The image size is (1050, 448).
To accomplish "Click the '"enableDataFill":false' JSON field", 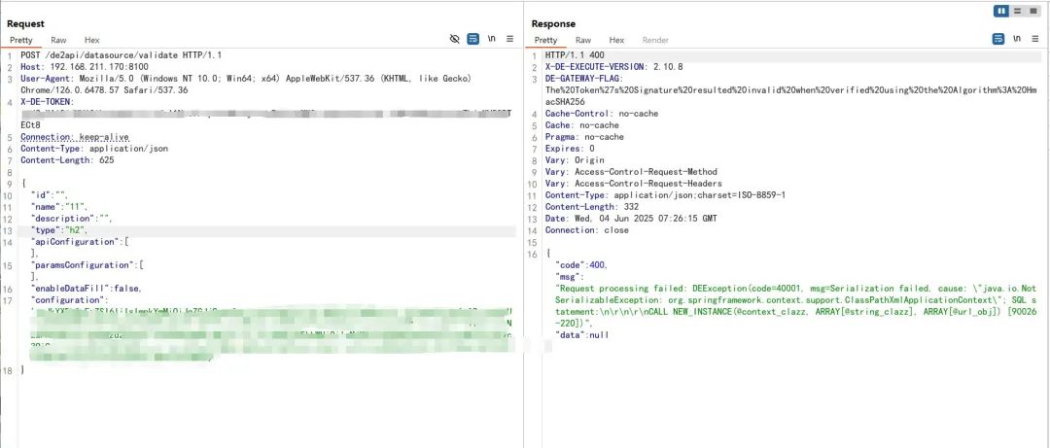I will coord(86,288).
